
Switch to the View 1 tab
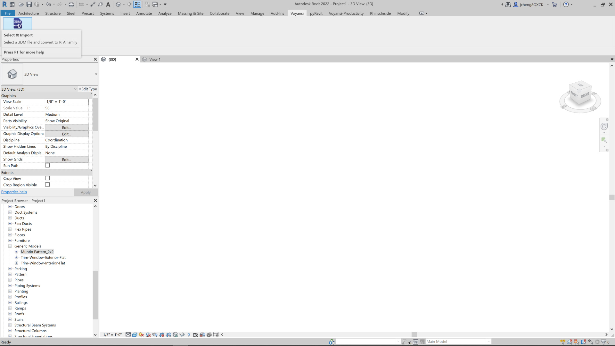[x=155, y=60]
